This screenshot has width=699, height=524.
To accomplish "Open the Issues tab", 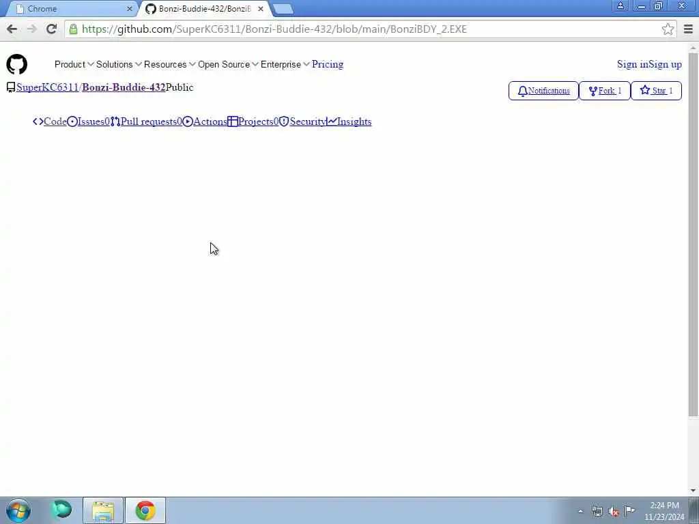I will [x=88, y=121].
